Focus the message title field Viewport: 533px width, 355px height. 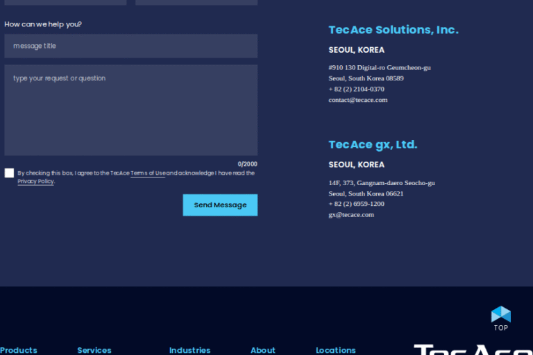pos(130,46)
